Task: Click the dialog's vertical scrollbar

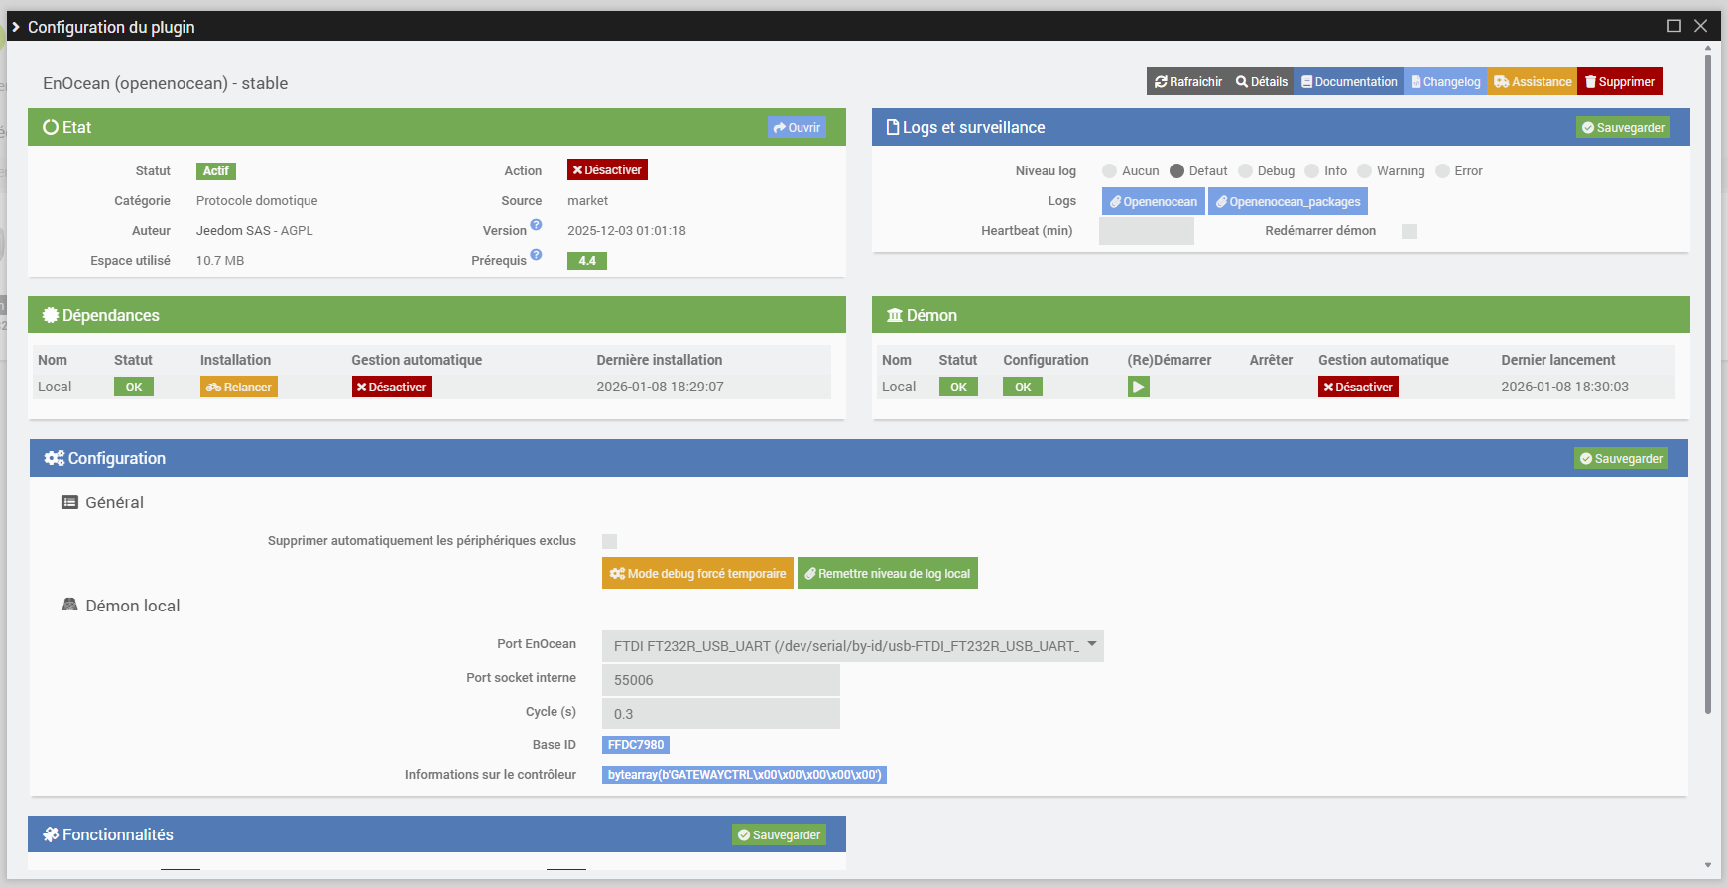Action: pyautogui.click(x=1708, y=385)
